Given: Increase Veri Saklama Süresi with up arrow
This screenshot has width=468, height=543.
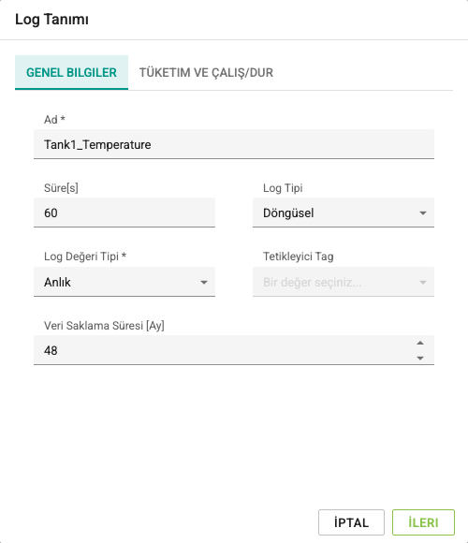Looking at the screenshot, I should (x=420, y=343).
